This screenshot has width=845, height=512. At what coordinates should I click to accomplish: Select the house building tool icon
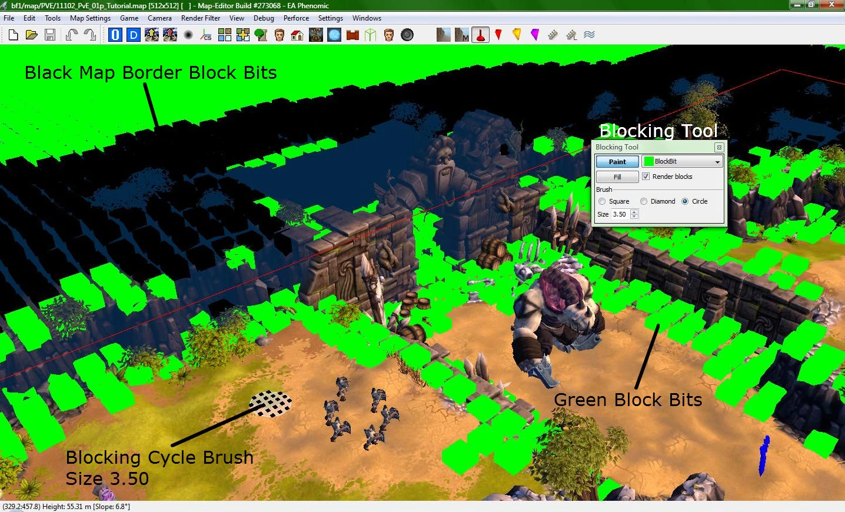click(298, 35)
